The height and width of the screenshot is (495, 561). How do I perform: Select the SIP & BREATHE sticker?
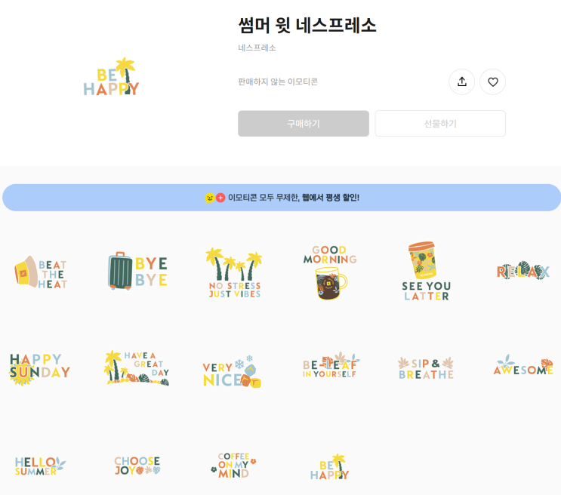point(426,368)
